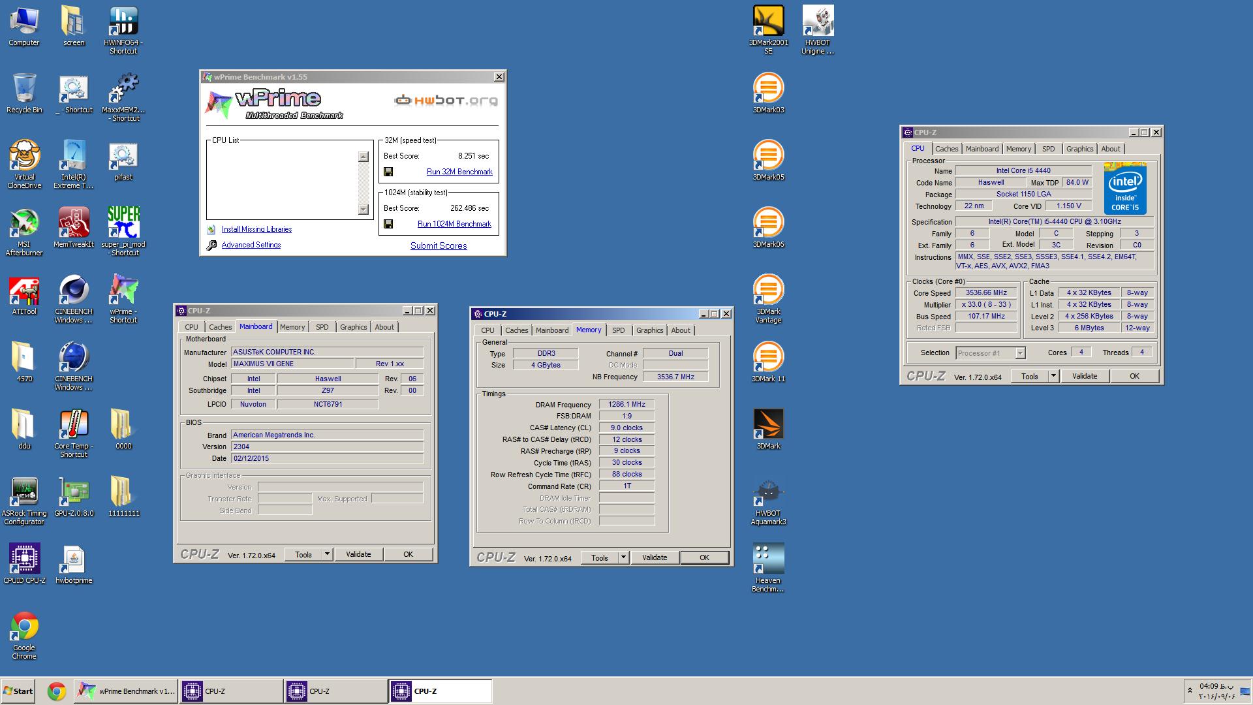
Task: Click OK in the Mainboard CPU-Z window
Action: [408, 554]
